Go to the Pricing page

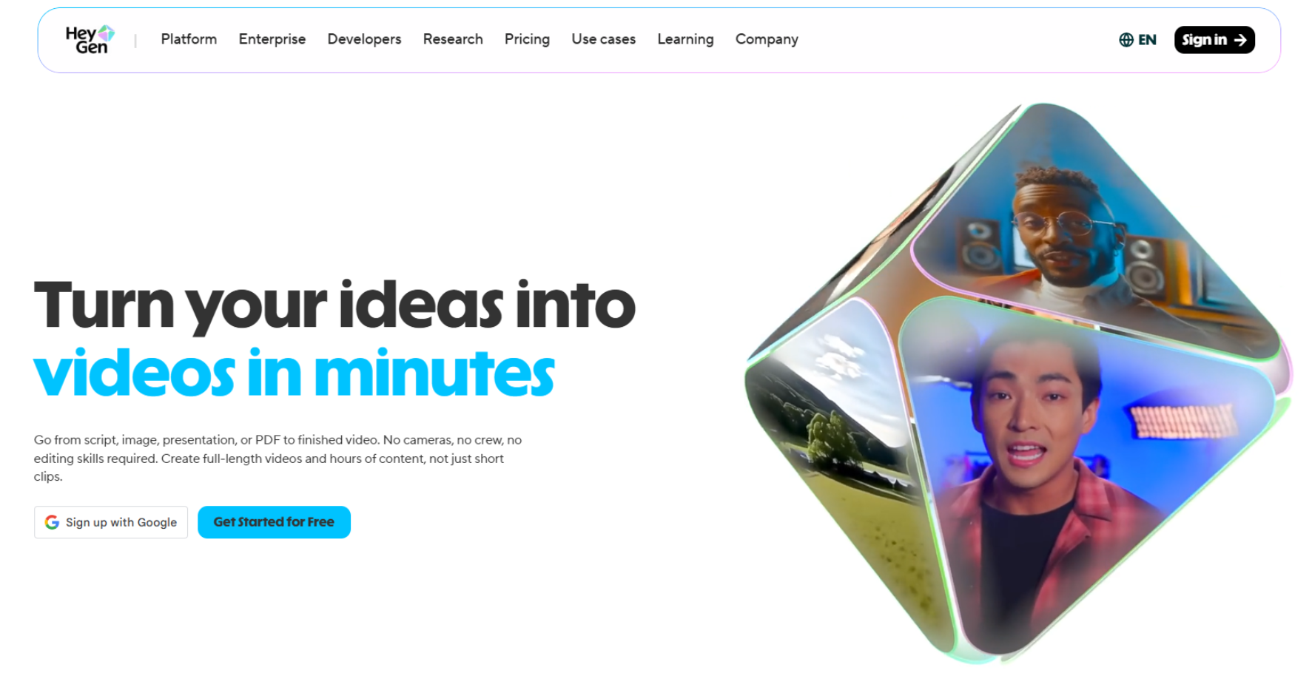click(x=527, y=39)
